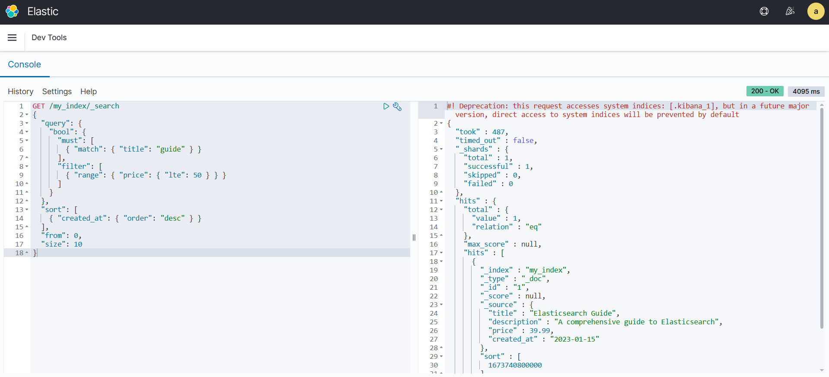The height and width of the screenshot is (377, 829).
Task: Click the sort value 1673740800000
Action: (x=515, y=365)
